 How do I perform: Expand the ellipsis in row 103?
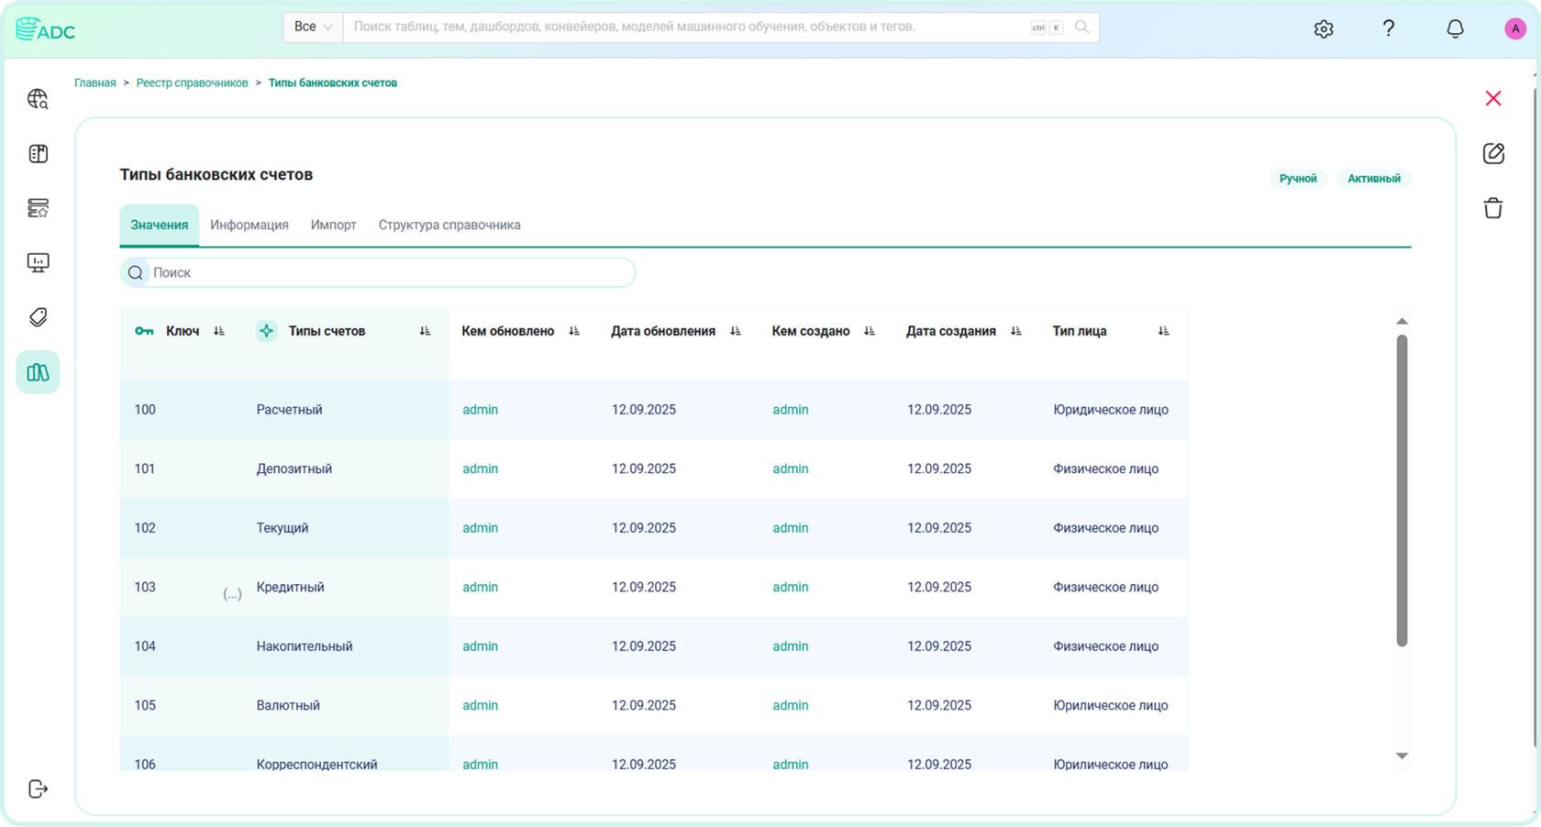click(232, 593)
